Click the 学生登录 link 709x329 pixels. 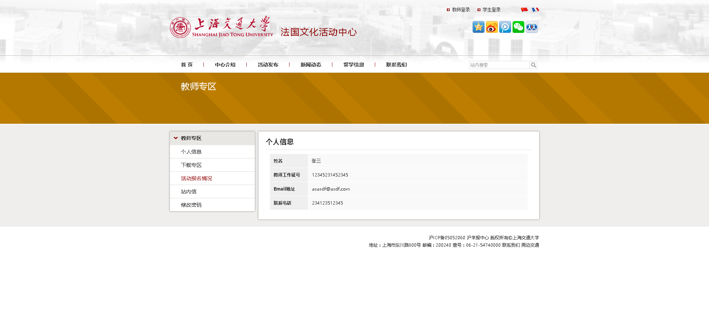[x=491, y=10]
